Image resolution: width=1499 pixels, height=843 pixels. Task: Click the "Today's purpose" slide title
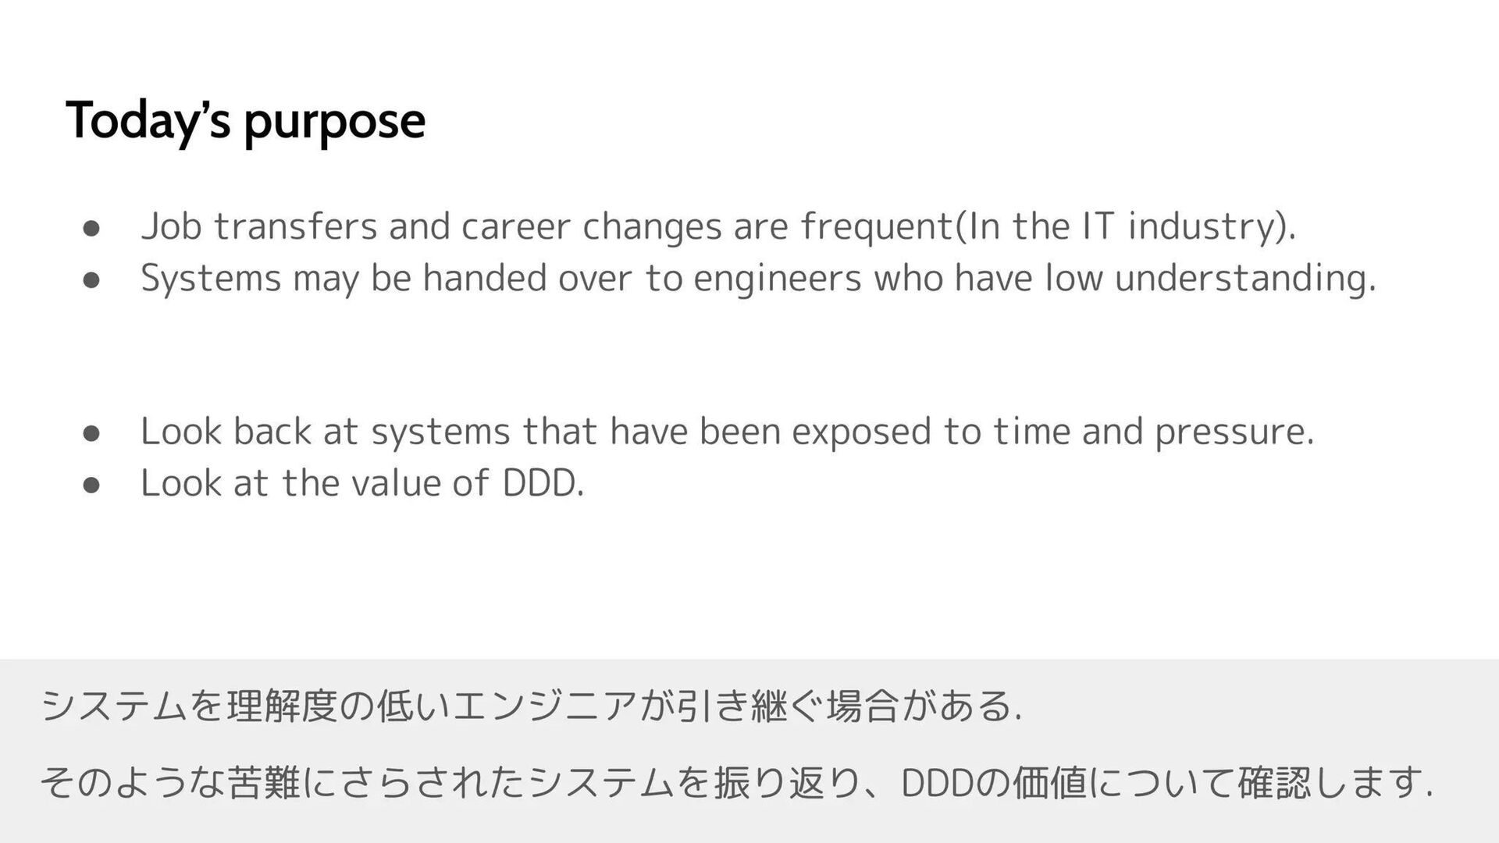pos(246,121)
